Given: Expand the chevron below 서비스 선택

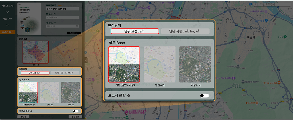Looking at the screenshot, I should point(7,12).
